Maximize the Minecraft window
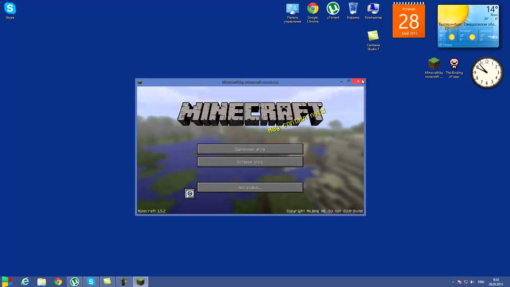510x287 pixels. pos(349,81)
